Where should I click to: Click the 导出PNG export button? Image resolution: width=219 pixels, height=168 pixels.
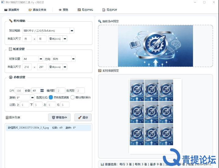coord(85,10)
